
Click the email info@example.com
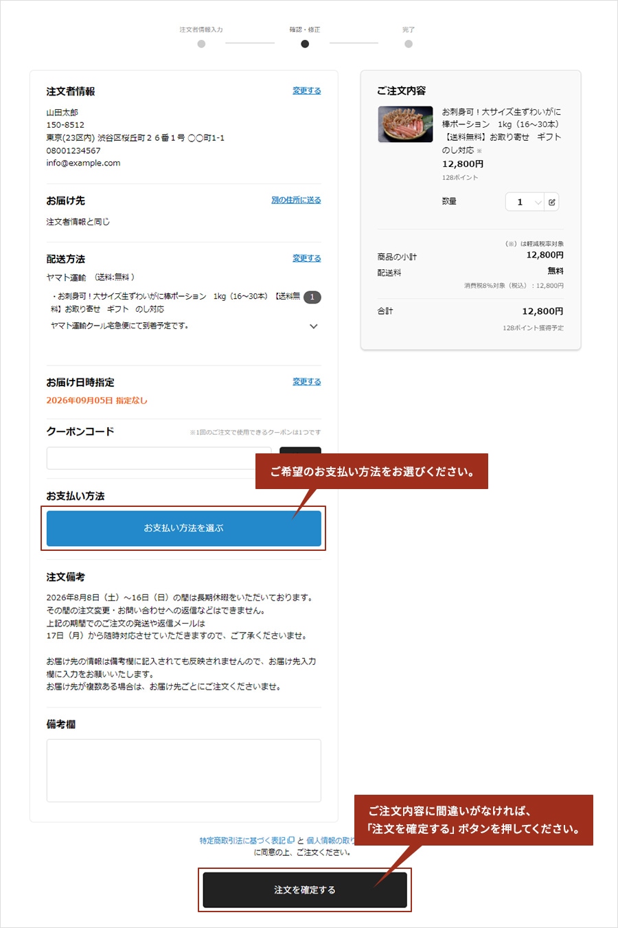(x=83, y=163)
